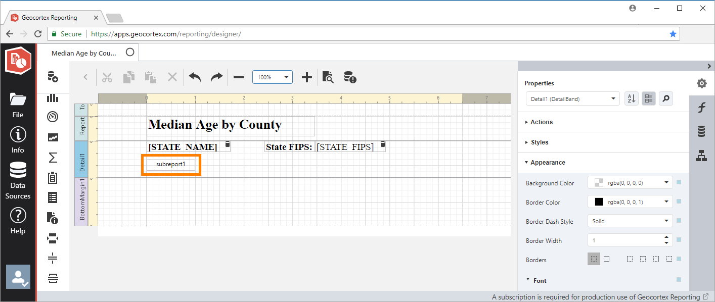Select the Detail1 band tab

tap(81, 159)
